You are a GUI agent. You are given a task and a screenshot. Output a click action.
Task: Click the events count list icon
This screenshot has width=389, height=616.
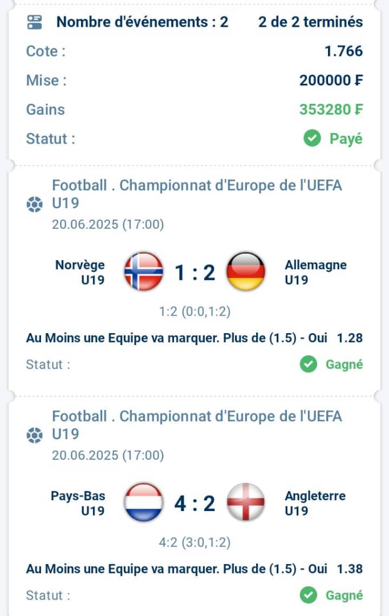[34, 22]
